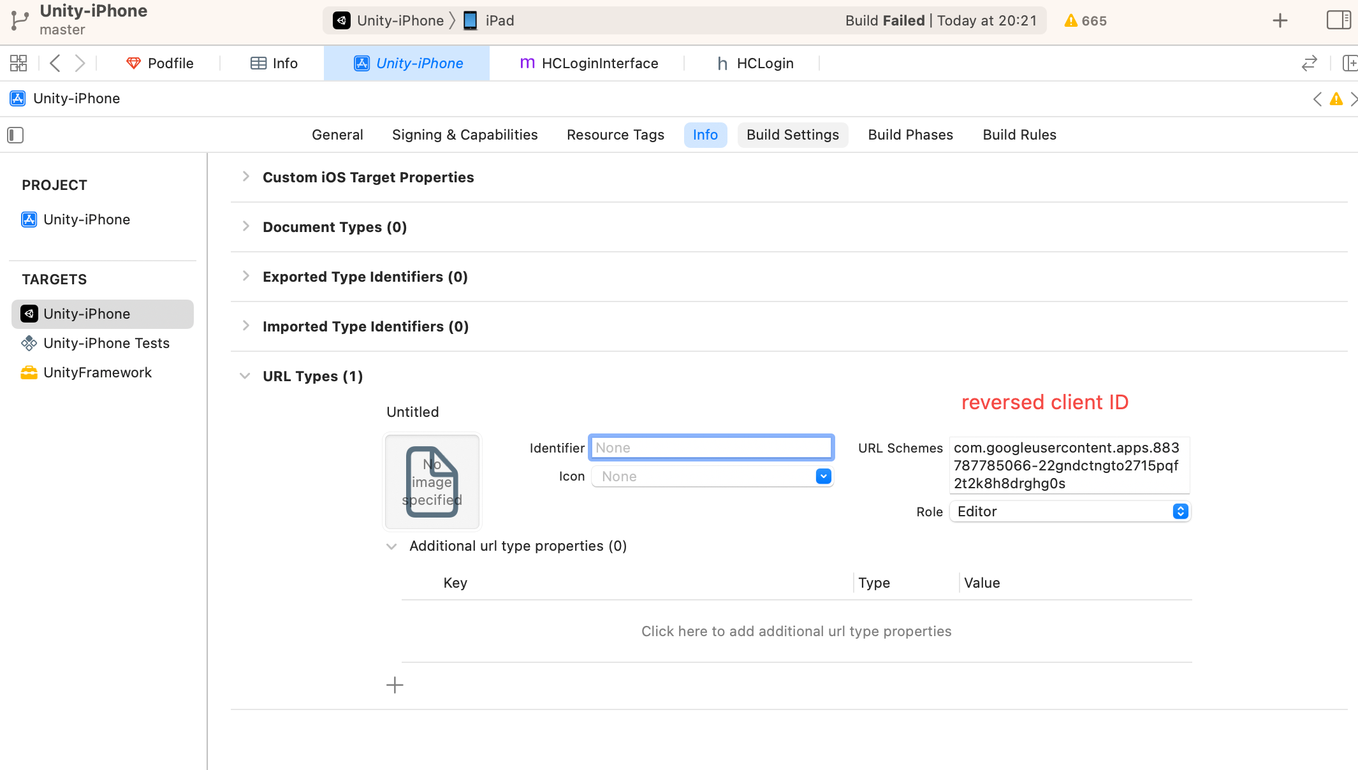Click to add additional url type properties
The width and height of the screenshot is (1358, 770).
click(x=796, y=631)
